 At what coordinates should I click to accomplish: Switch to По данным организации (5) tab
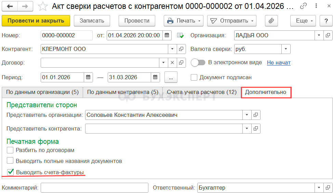click(x=42, y=92)
